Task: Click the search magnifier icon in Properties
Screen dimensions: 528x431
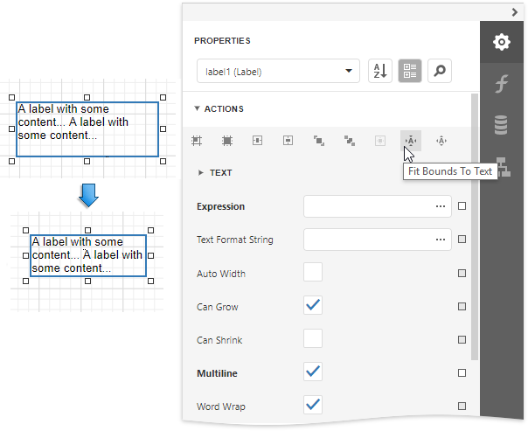Action: click(x=439, y=72)
